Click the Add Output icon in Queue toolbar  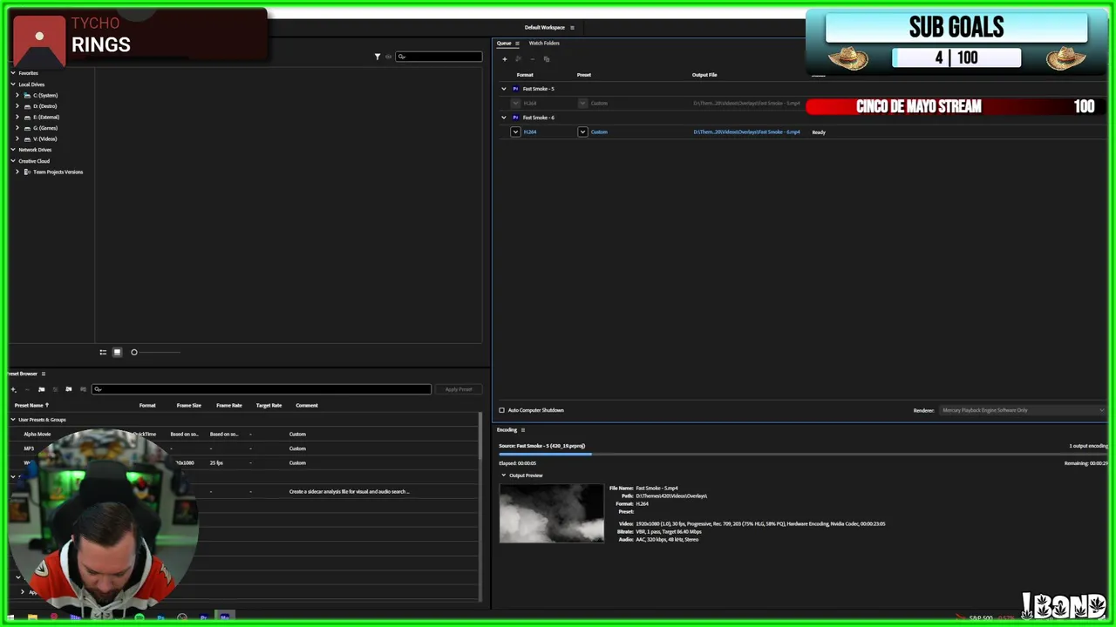[x=518, y=59]
